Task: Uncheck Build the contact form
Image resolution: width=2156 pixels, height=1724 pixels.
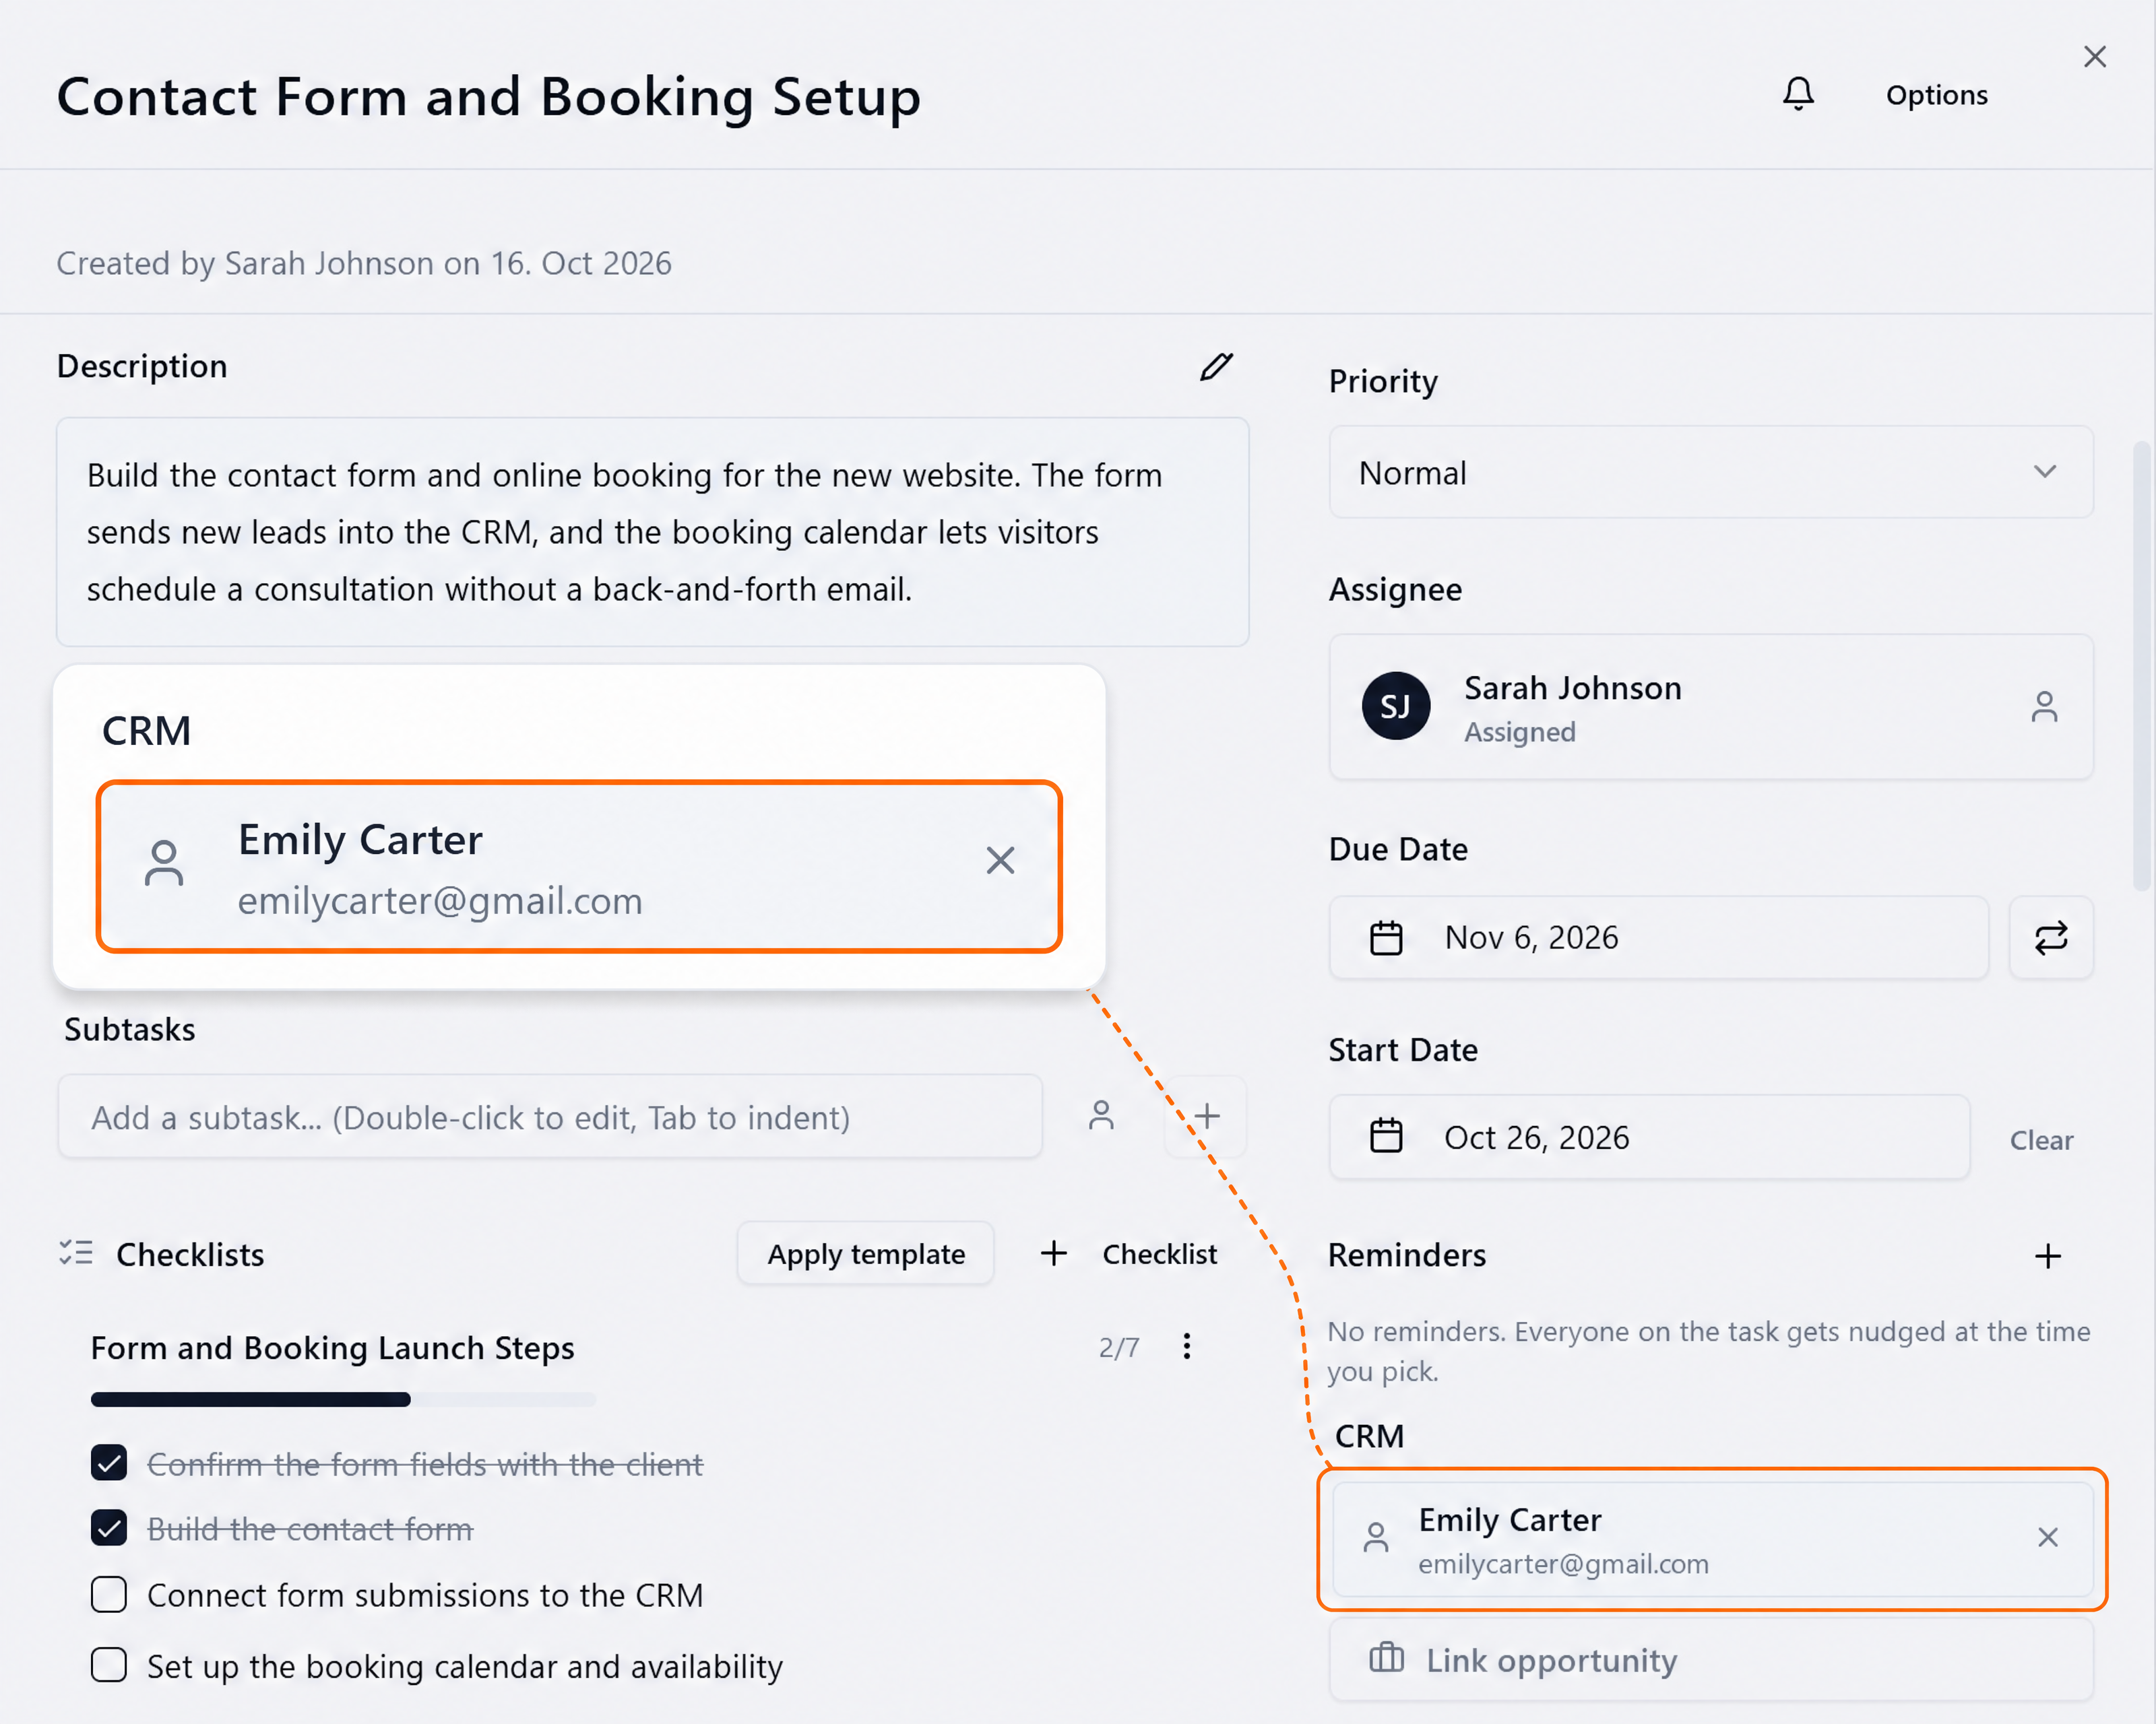Action: tap(109, 1529)
